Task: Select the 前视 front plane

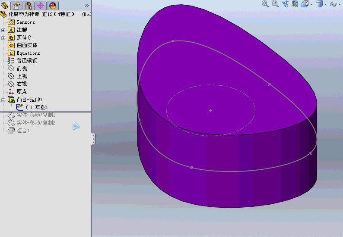Action: (x=22, y=69)
